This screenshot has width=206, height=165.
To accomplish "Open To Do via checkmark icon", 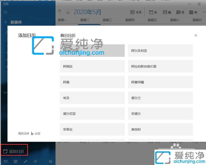I will [36, 161].
